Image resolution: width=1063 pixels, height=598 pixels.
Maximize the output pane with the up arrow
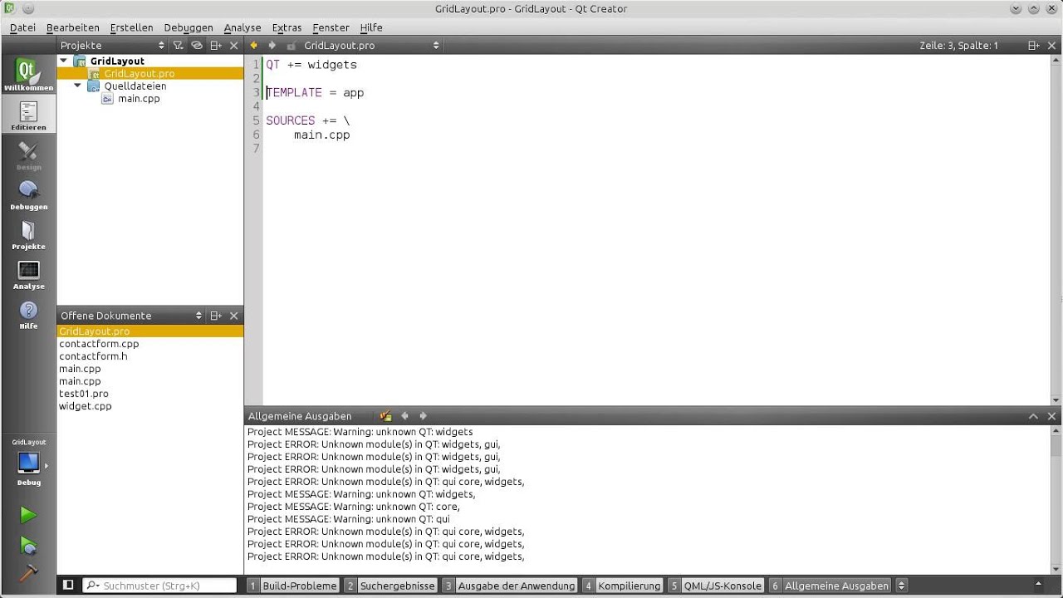tap(1034, 416)
